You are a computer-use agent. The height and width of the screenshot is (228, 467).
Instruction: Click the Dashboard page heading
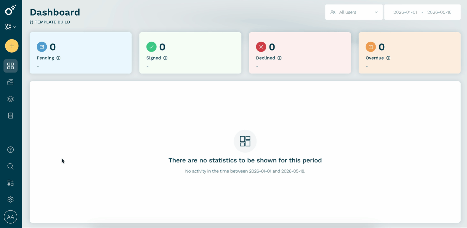(x=55, y=12)
